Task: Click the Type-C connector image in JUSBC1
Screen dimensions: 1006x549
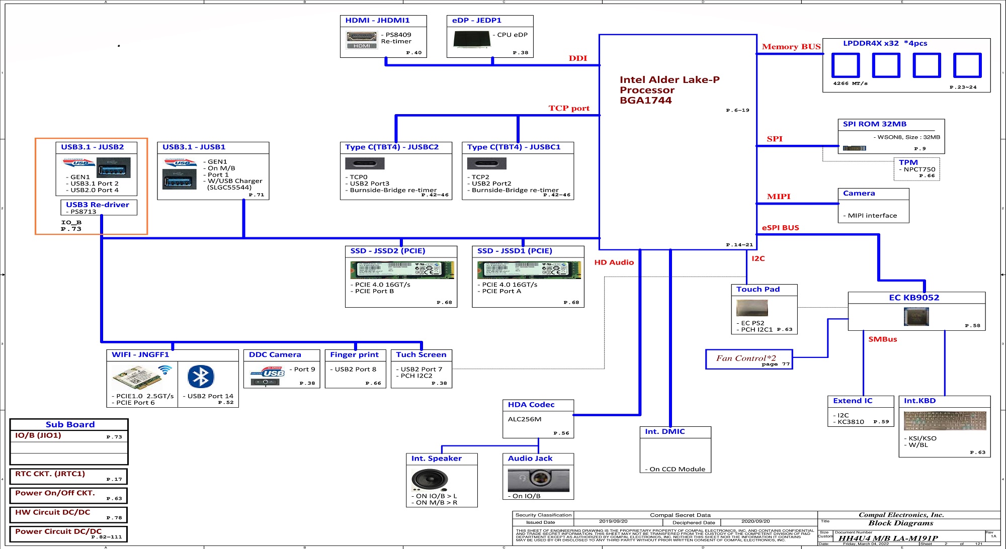Action: (486, 163)
